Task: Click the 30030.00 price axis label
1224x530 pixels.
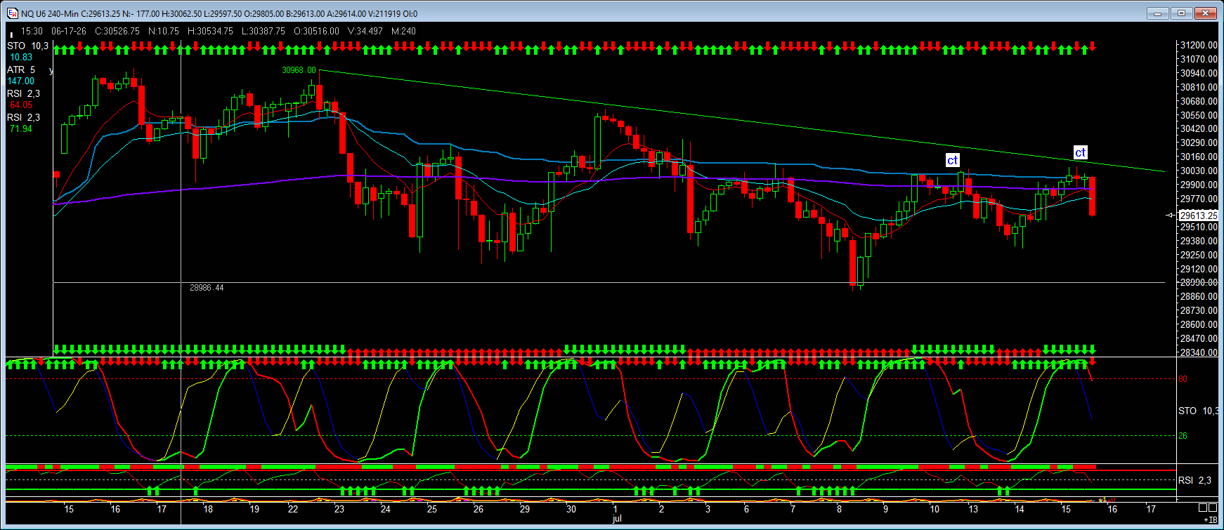Action: pos(1199,171)
